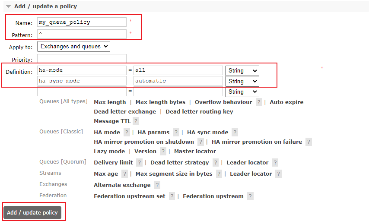Focus the Pattern text field
The width and height of the screenshot is (369, 221).
82,33
